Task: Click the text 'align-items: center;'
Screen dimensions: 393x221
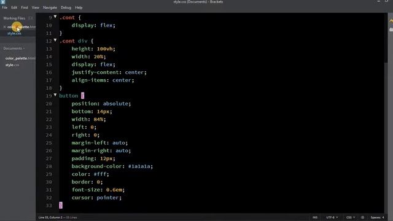Action: point(103,80)
